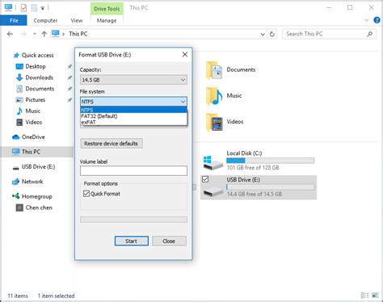This screenshot has height=302, width=383.
Task: Click the Start format button
Action: pos(132,241)
